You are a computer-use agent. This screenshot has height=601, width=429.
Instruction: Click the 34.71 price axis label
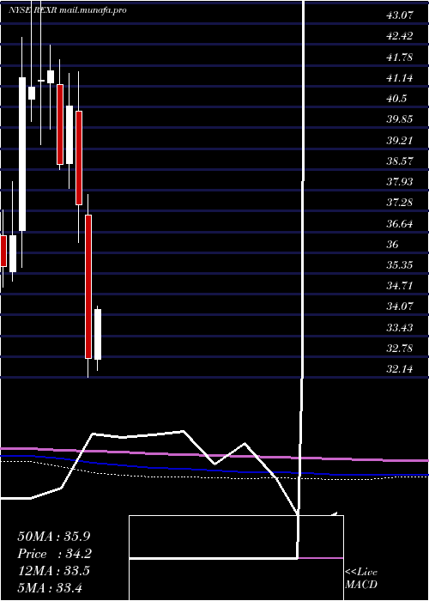(400, 286)
